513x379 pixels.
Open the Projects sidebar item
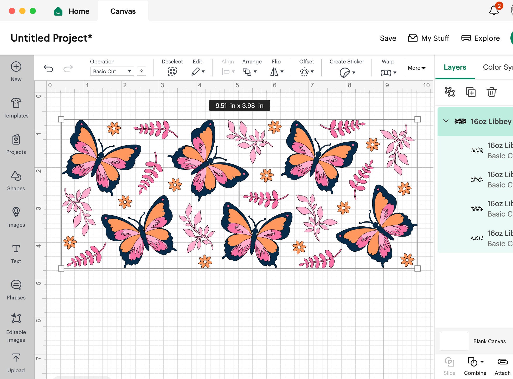tap(16, 144)
